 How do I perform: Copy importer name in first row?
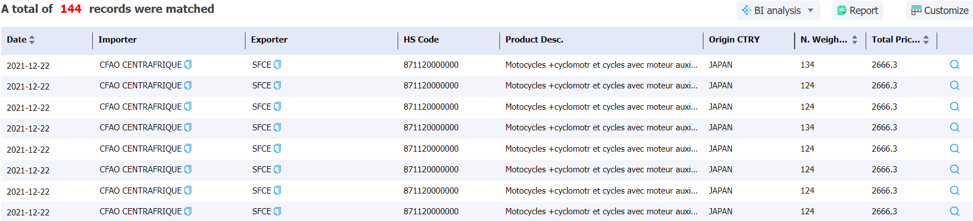(188, 65)
